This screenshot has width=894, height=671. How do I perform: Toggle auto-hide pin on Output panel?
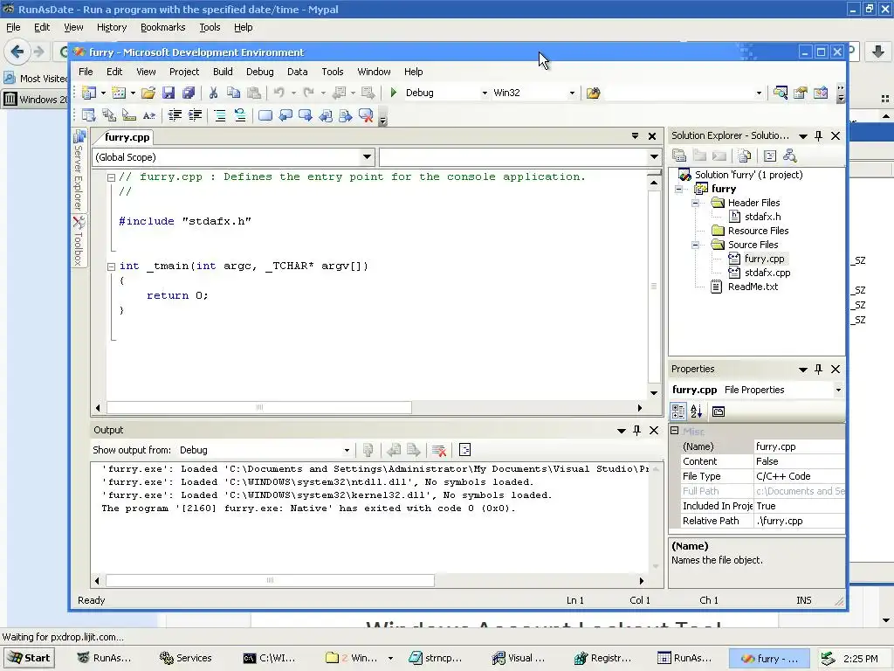[x=636, y=430]
